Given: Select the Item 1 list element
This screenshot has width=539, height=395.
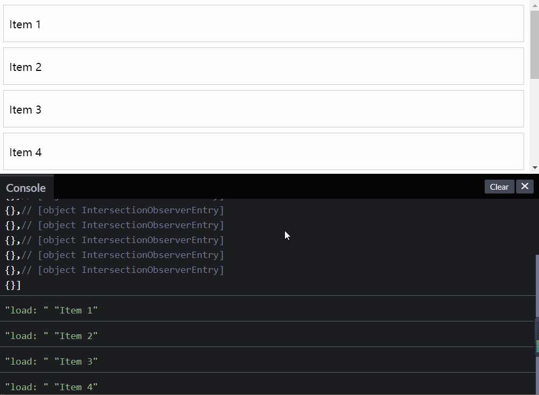Looking at the screenshot, I should pyautogui.click(x=263, y=23).
